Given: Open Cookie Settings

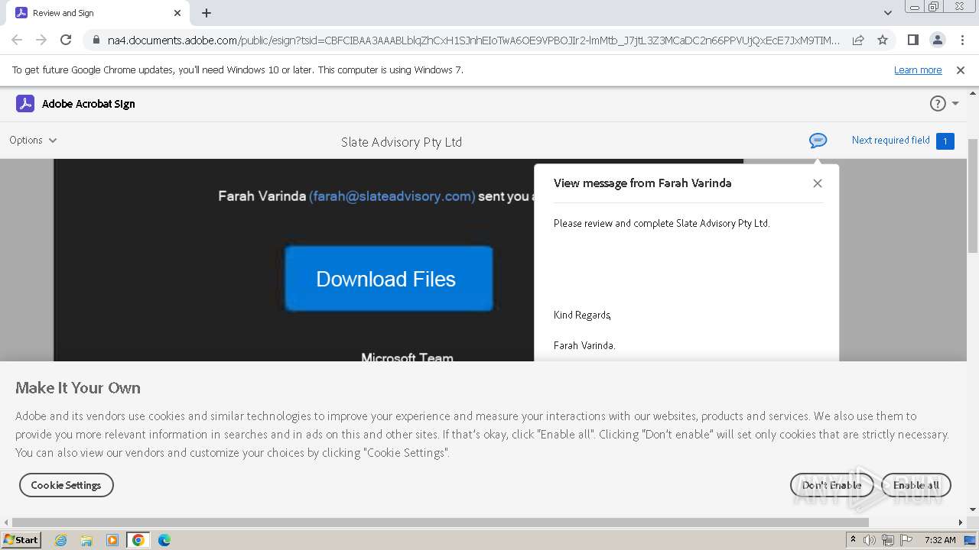Looking at the screenshot, I should (x=66, y=485).
